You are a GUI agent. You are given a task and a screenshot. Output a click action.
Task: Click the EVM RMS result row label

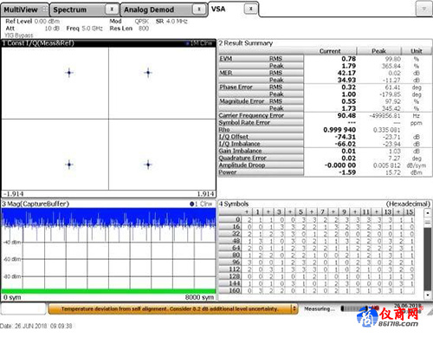point(261,59)
